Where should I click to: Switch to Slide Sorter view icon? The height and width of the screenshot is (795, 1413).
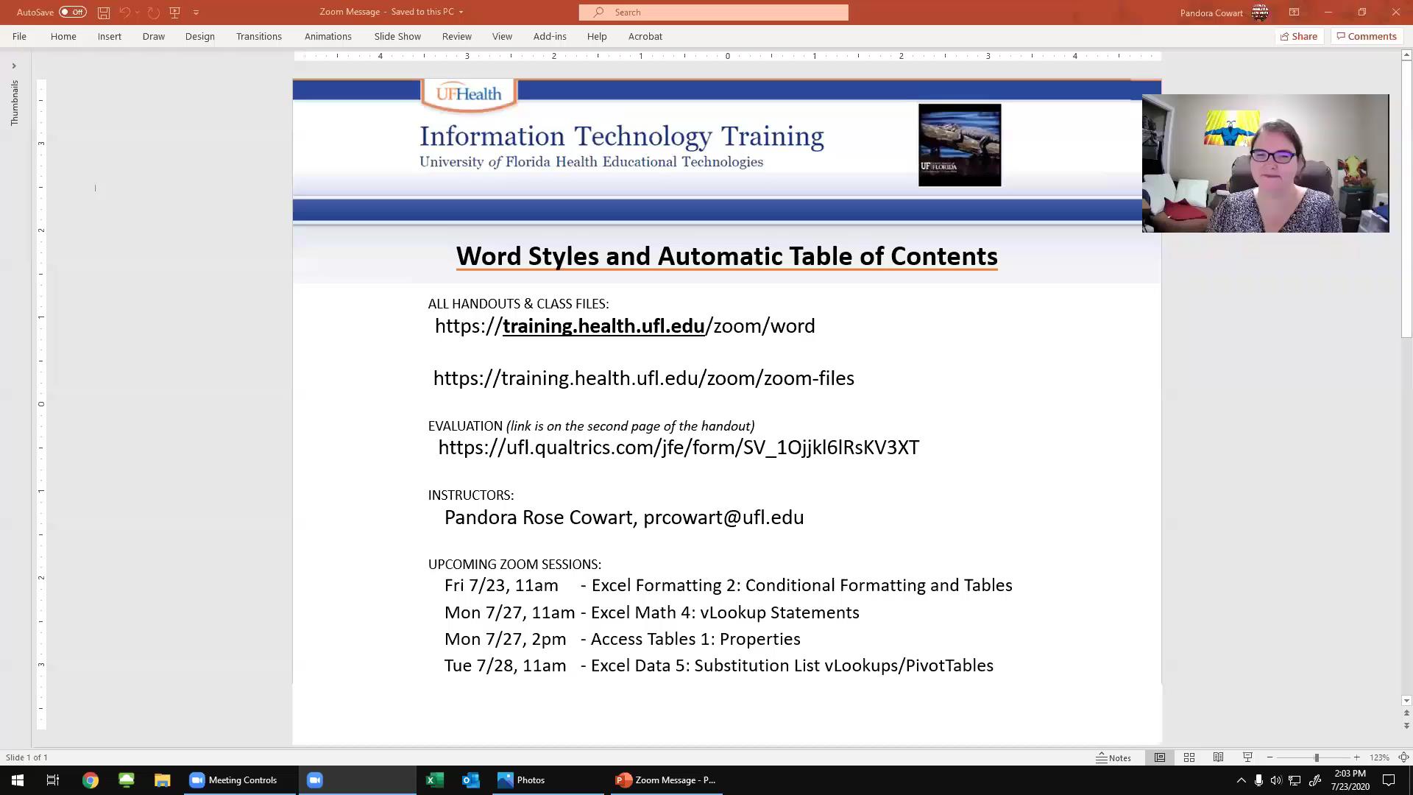1189,757
